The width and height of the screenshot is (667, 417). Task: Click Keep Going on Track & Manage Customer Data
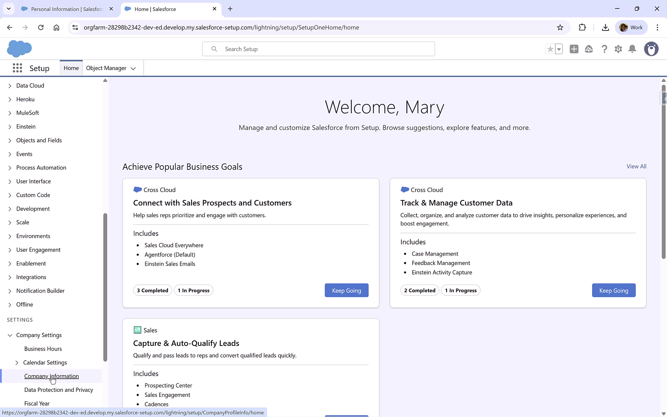(x=614, y=290)
